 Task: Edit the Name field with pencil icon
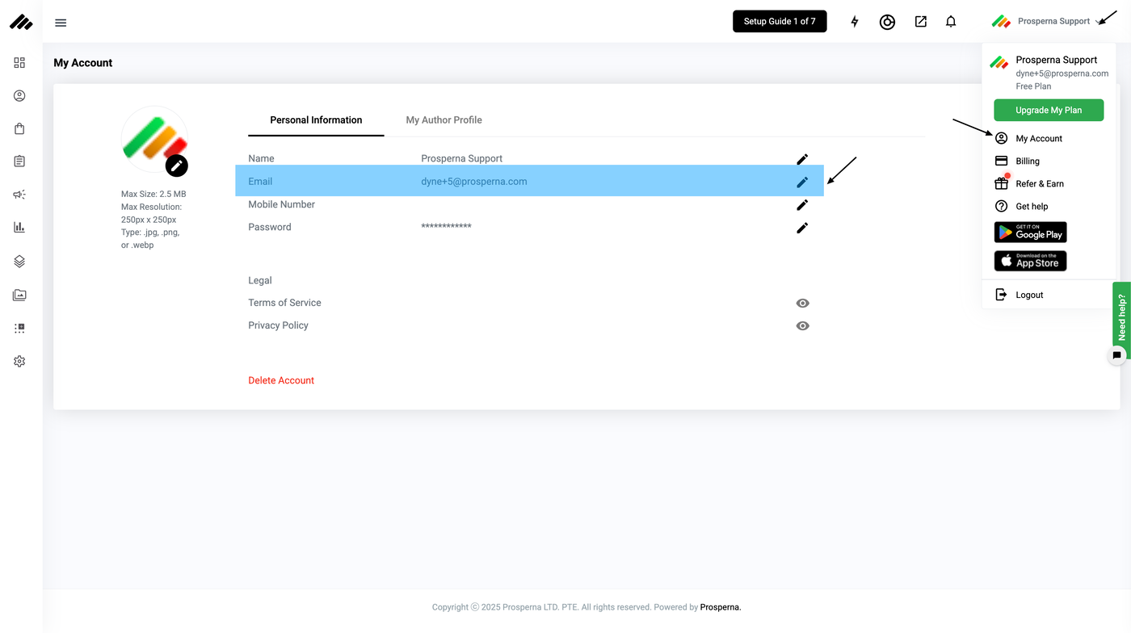[x=802, y=159]
